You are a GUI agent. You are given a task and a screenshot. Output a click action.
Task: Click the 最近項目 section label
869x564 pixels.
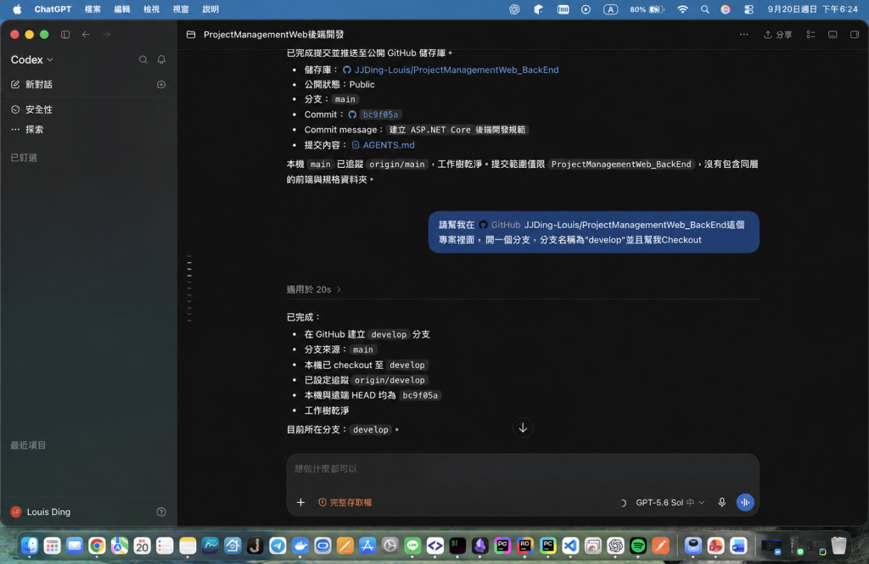click(x=28, y=445)
